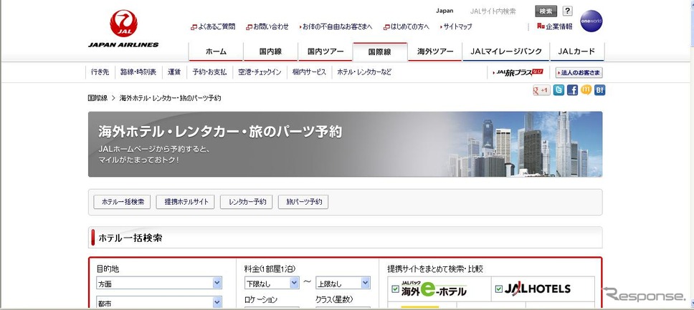Open the 予約・お支払 submenu item

click(x=209, y=72)
